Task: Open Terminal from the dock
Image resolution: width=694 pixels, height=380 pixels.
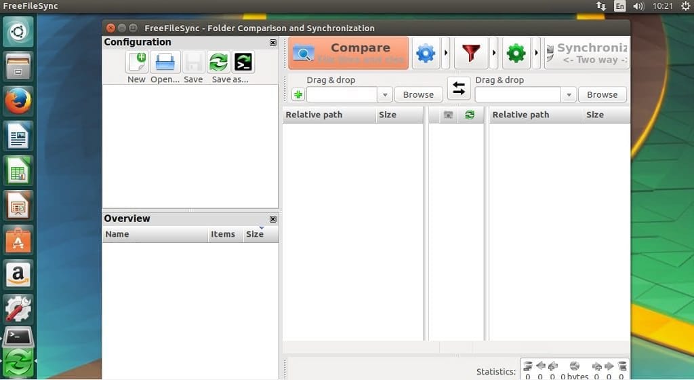Action: tap(18, 339)
